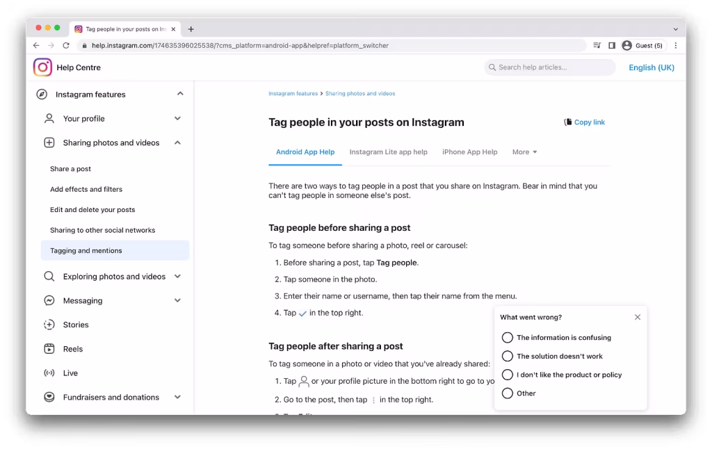Click the Reels icon in sidebar
The width and height of the screenshot is (712, 449).
pos(49,349)
